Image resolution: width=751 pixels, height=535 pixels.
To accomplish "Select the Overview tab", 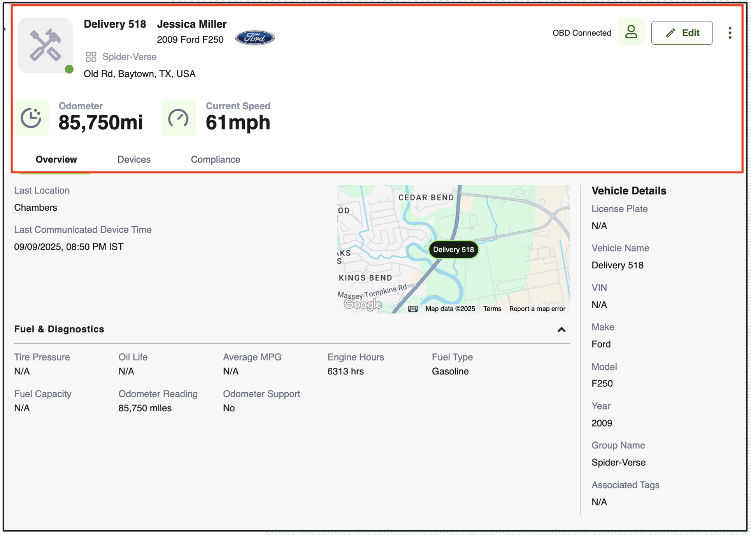I will [x=56, y=159].
